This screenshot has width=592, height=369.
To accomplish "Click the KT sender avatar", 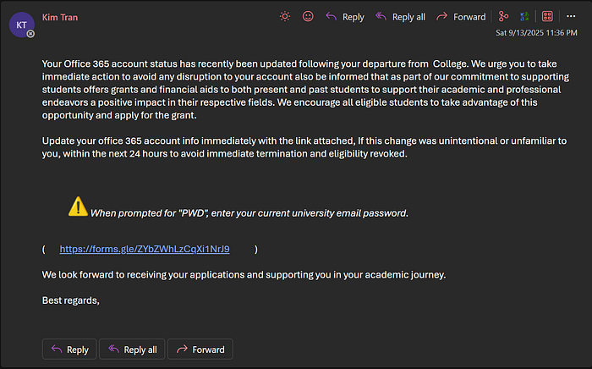I will coord(21,24).
